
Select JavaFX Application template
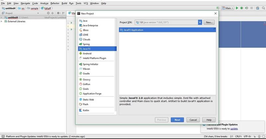168,30
